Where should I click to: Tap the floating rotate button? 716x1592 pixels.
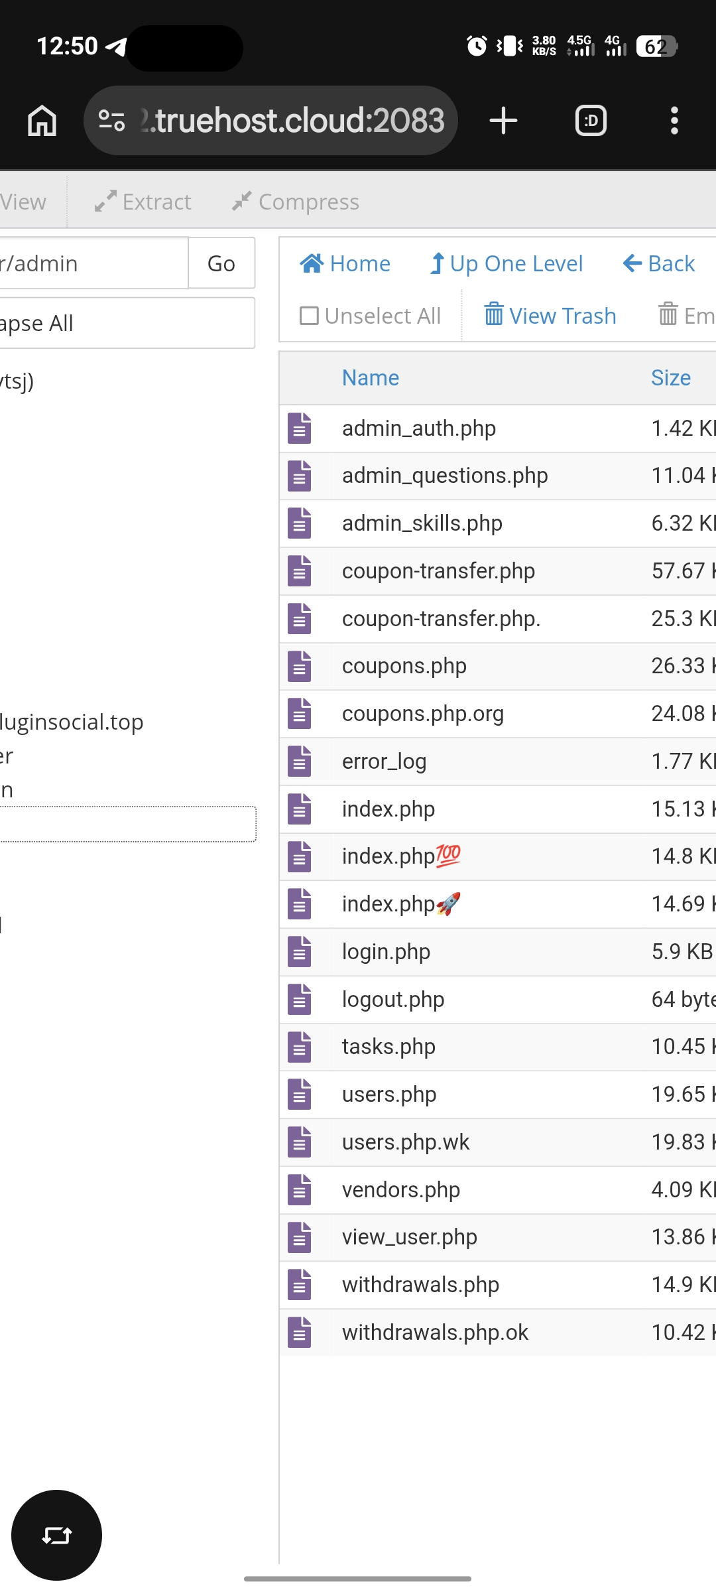point(56,1535)
